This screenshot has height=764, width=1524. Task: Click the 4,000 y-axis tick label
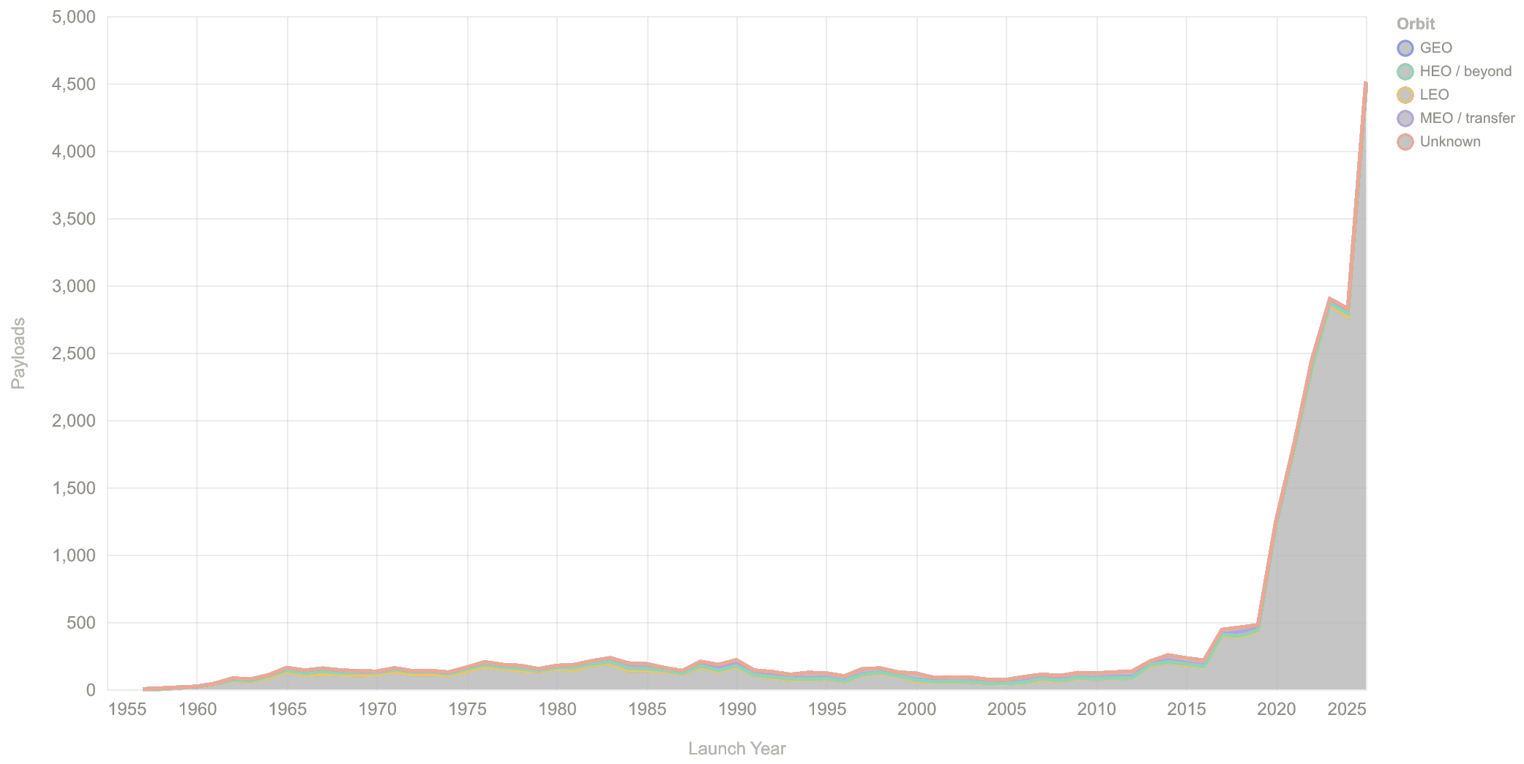pyautogui.click(x=75, y=151)
